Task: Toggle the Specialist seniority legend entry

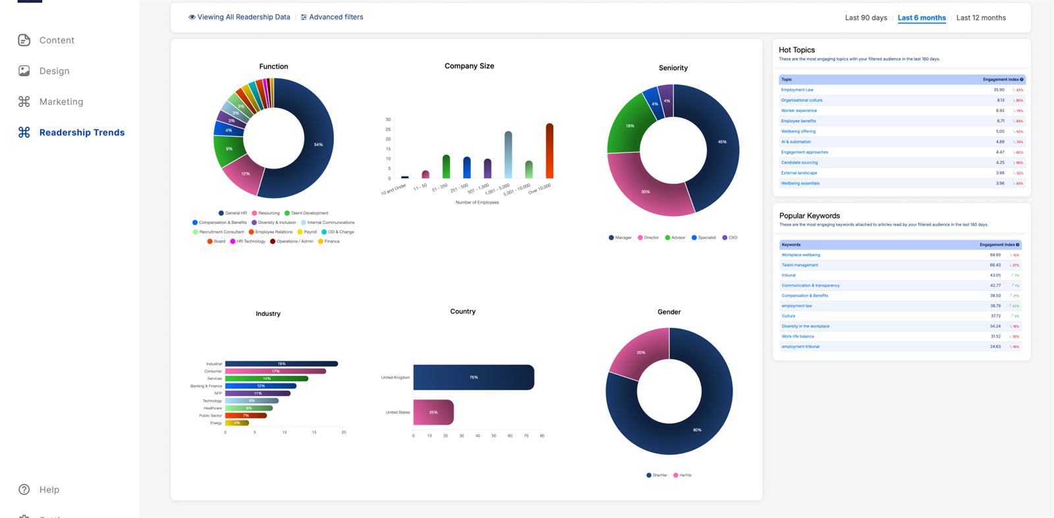Action: [704, 238]
